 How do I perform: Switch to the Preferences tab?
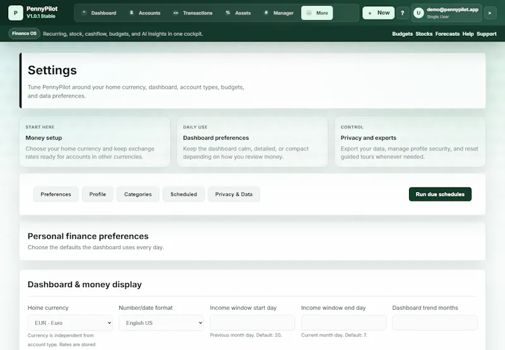pyautogui.click(x=56, y=195)
